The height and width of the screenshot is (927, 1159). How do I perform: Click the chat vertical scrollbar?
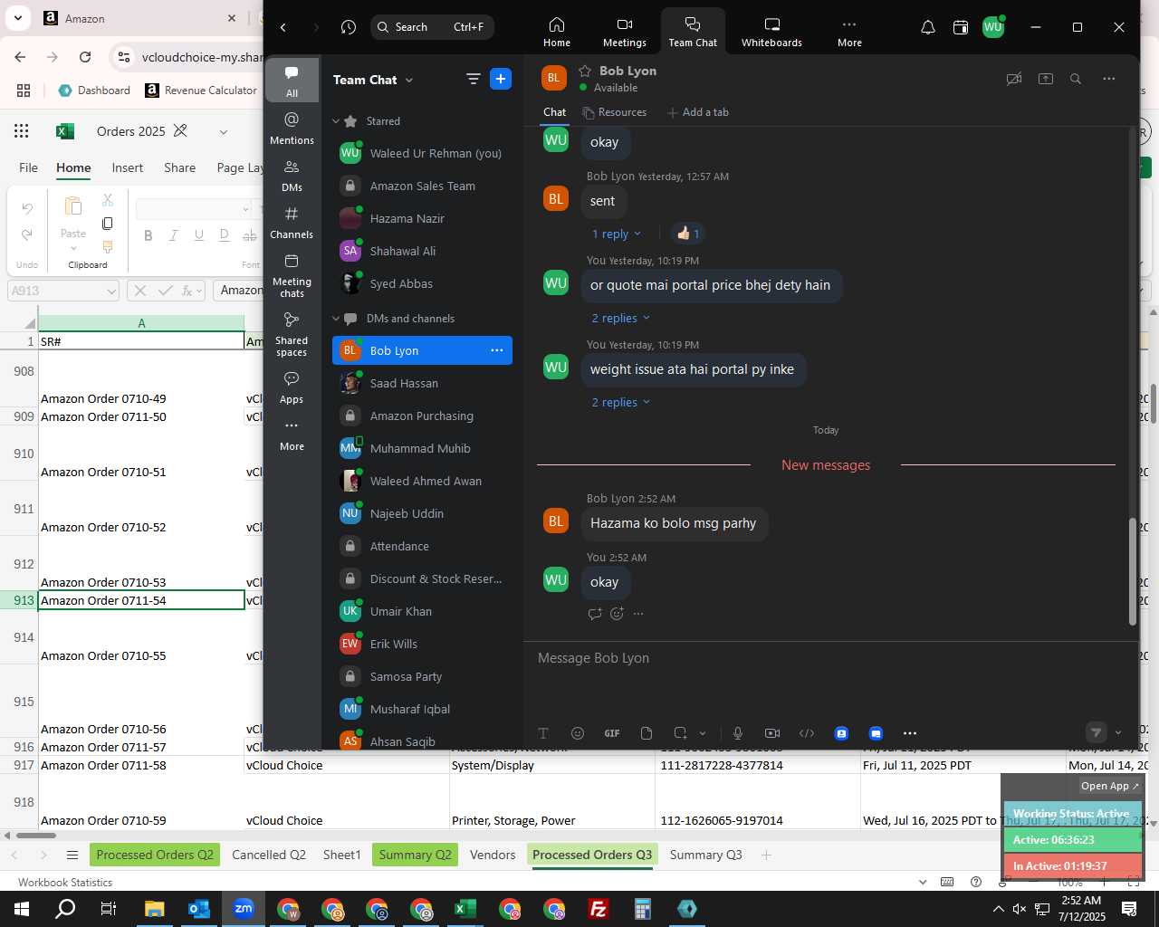pos(1132,571)
